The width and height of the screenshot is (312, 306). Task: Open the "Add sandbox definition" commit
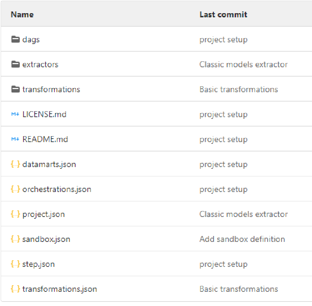pyautogui.click(x=242, y=239)
